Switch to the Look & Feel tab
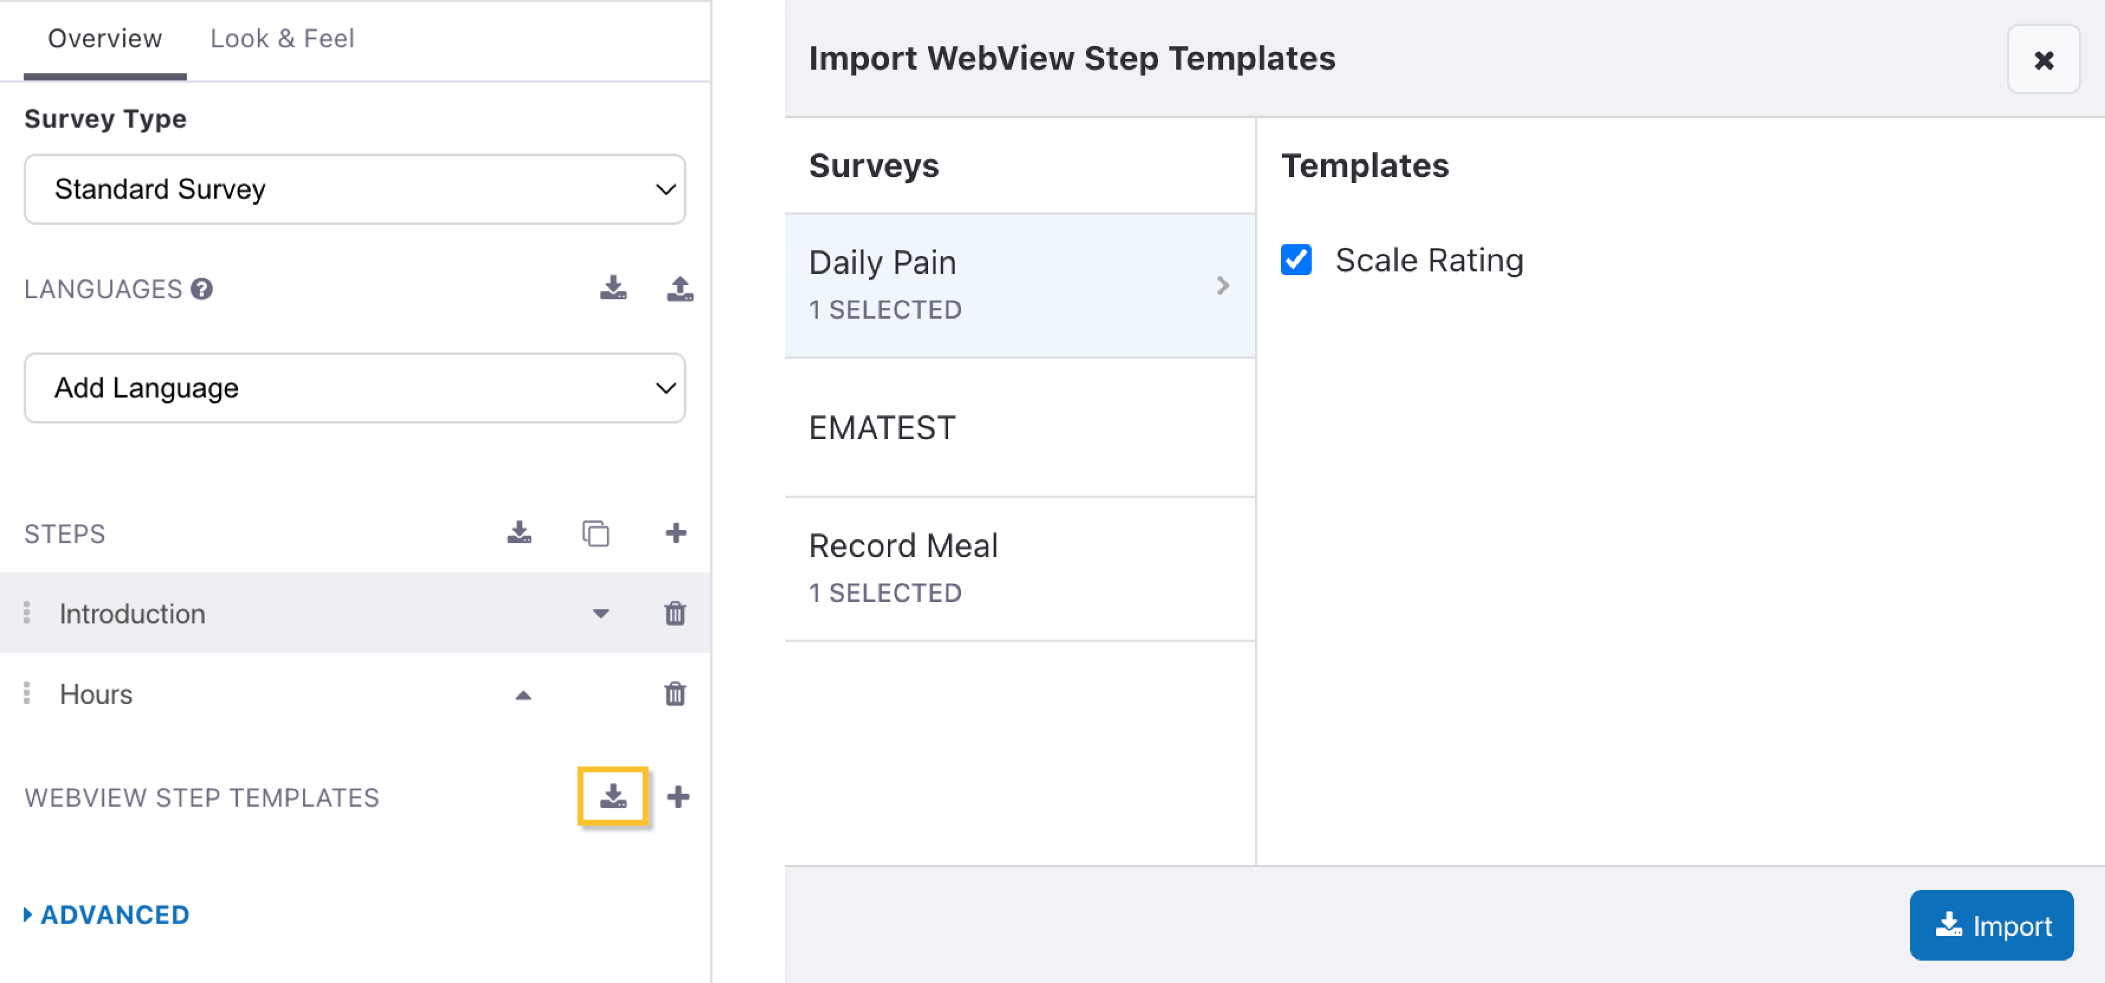2105x983 pixels. click(x=282, y=38)
